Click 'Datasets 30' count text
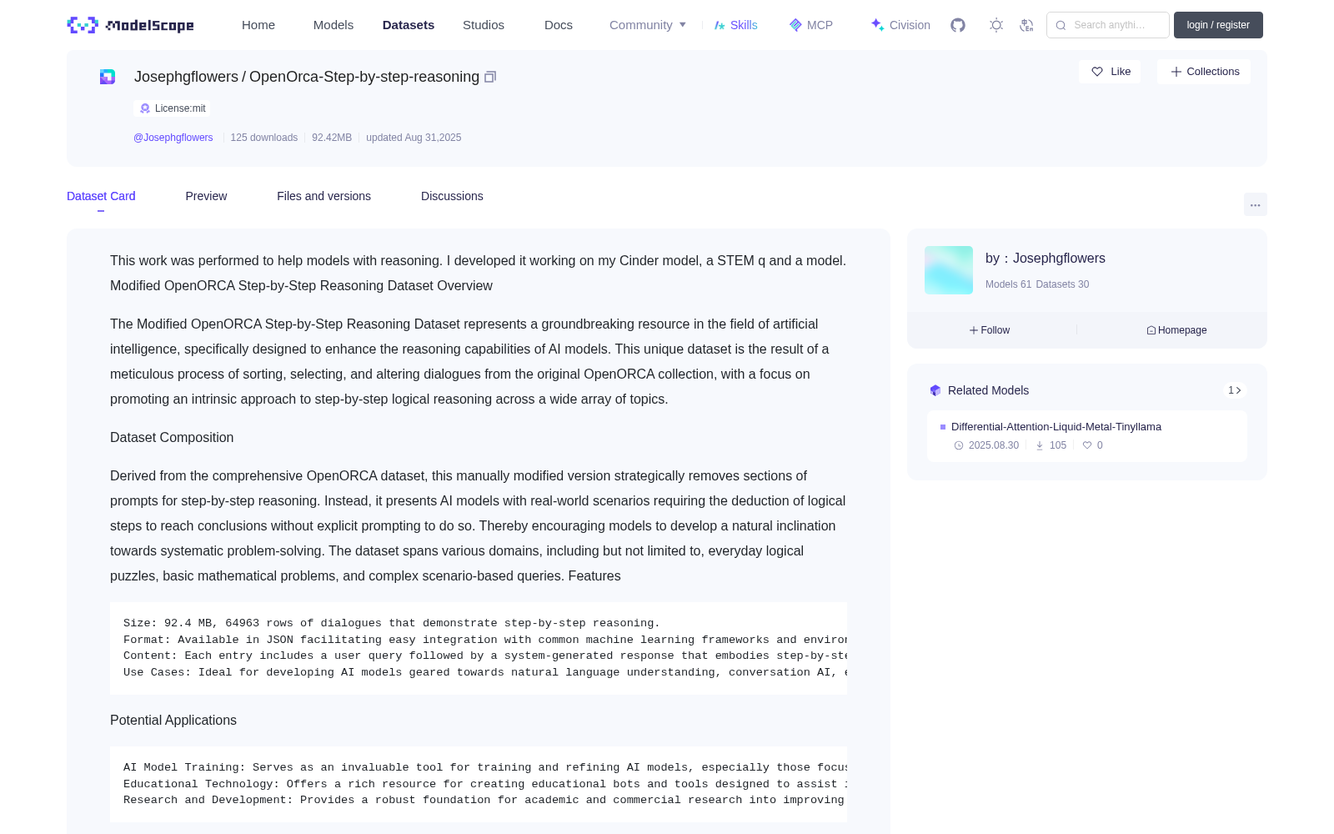 1062,284
